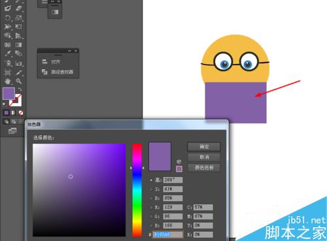Click 确定 to confirm color
The width and height of the screenshot is (327, 241).
(x=204, y=147)
